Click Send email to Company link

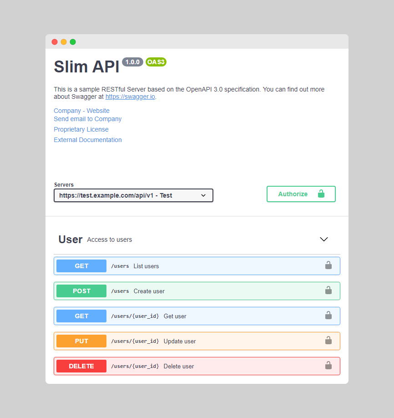[88, 119]
